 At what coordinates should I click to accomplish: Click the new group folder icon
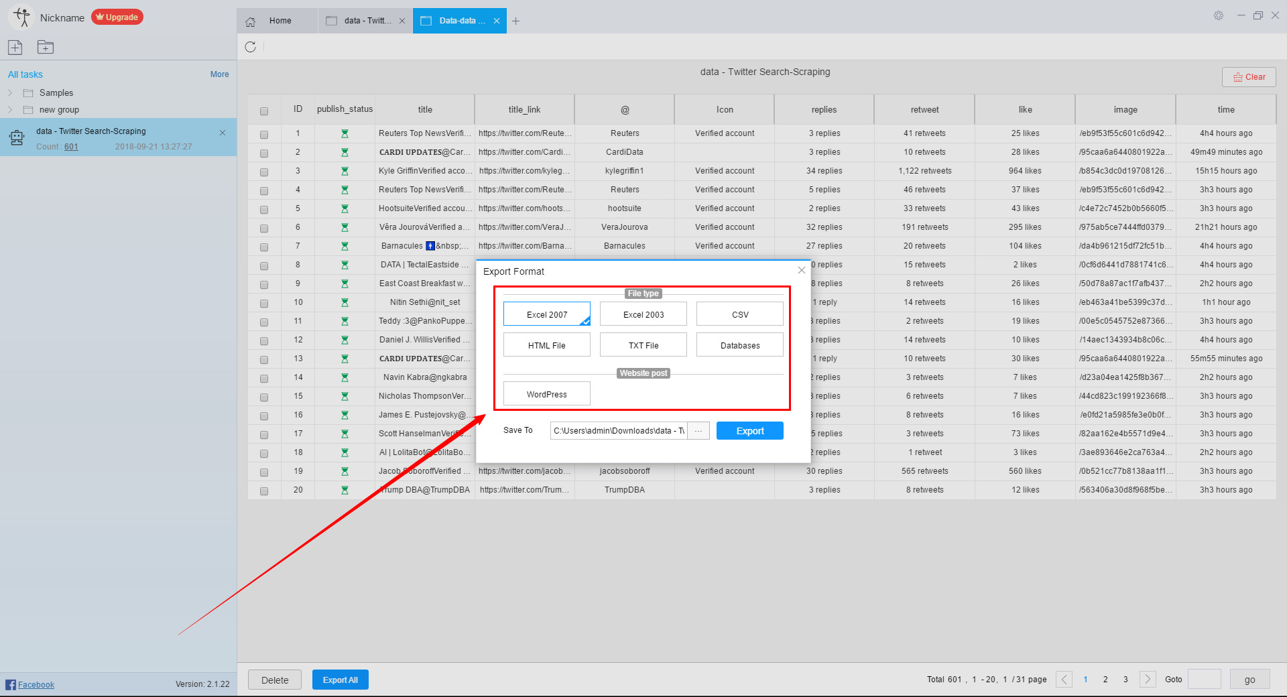point(46,47)
